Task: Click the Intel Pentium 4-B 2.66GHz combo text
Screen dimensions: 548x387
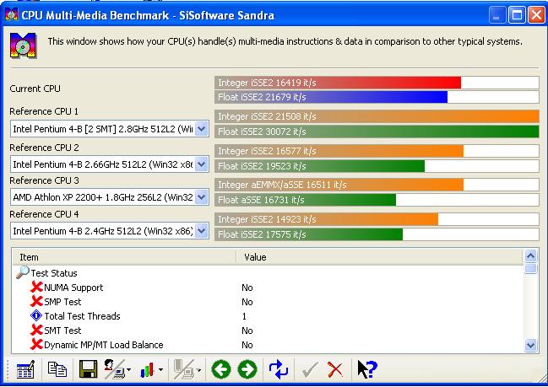Action: [x=102, y=164]
